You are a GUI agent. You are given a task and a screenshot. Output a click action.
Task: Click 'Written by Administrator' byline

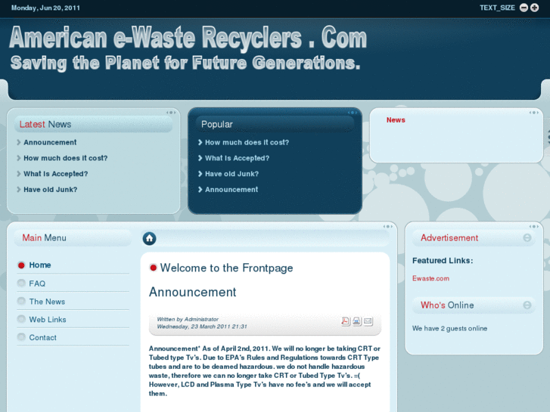(188, 319)
